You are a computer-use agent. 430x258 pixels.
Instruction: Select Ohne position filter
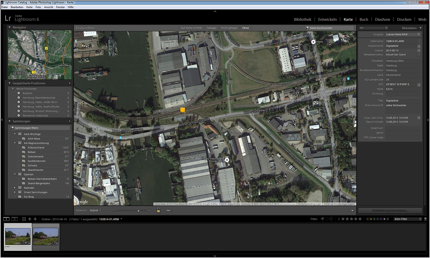(x=245, y=28)
